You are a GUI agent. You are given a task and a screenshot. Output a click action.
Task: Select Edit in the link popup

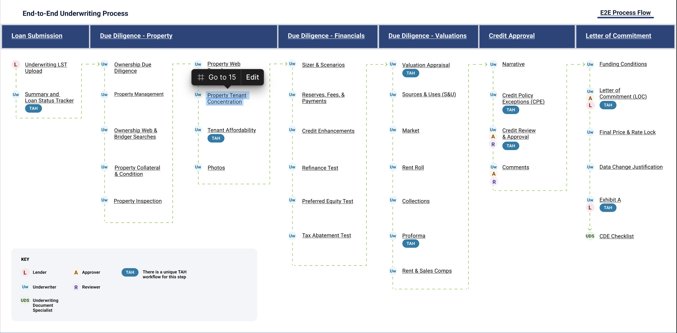(x=253, y=77)
